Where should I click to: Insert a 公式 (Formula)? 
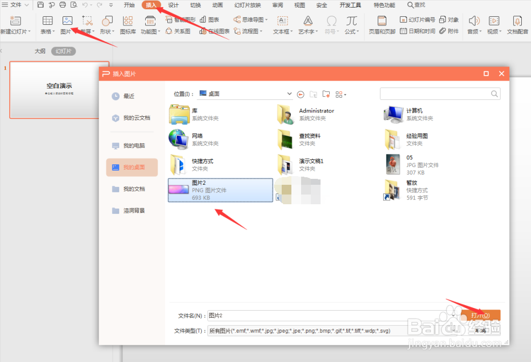coord(351,24)
